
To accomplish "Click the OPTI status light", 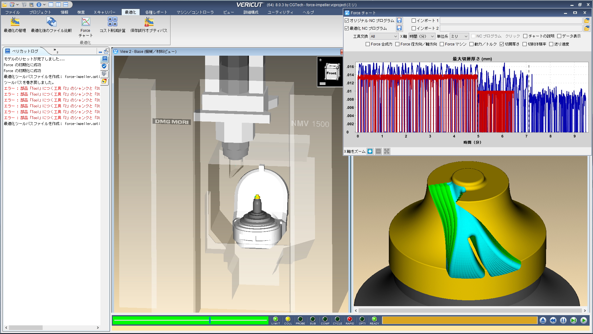I will click(362, 319).
